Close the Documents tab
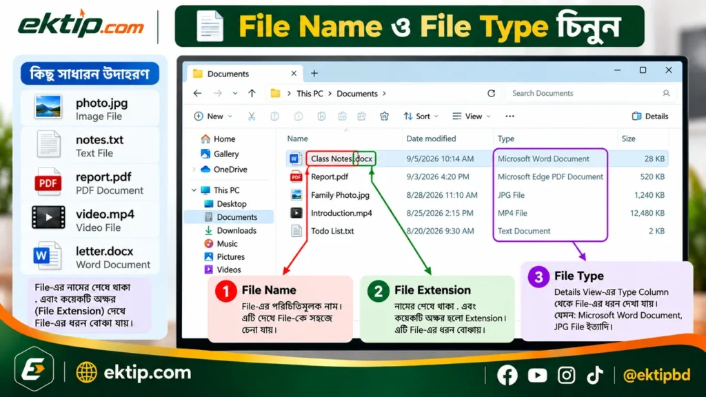The image size is (706, 397). coord(294,73)
